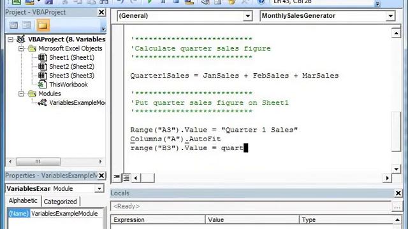Click the Columns("A").AutoFit code line

point(175,139)
